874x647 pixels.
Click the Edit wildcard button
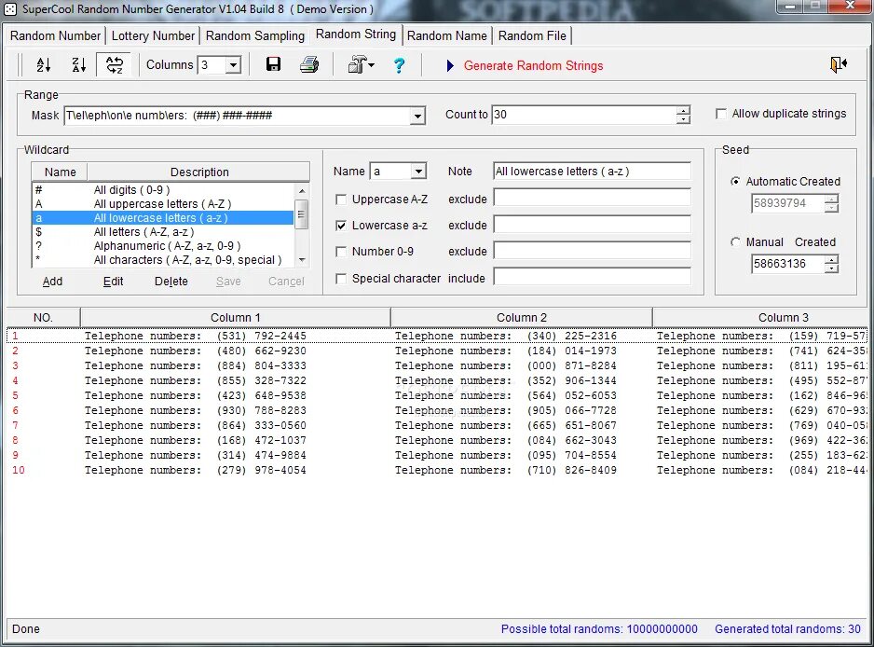pos(113,282)
